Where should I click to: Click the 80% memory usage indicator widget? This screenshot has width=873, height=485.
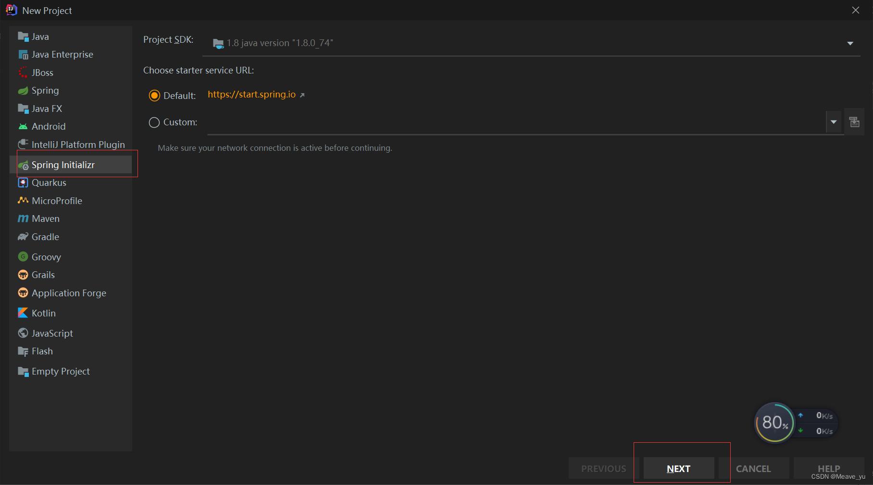tap(774, 423)
